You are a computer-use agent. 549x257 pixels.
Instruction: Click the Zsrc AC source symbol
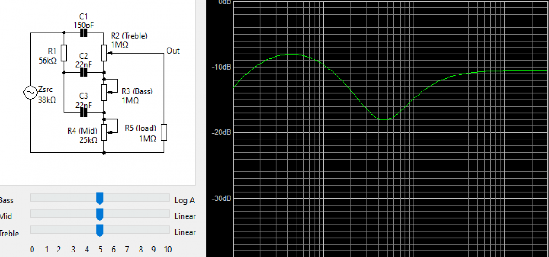coord(30,93)
